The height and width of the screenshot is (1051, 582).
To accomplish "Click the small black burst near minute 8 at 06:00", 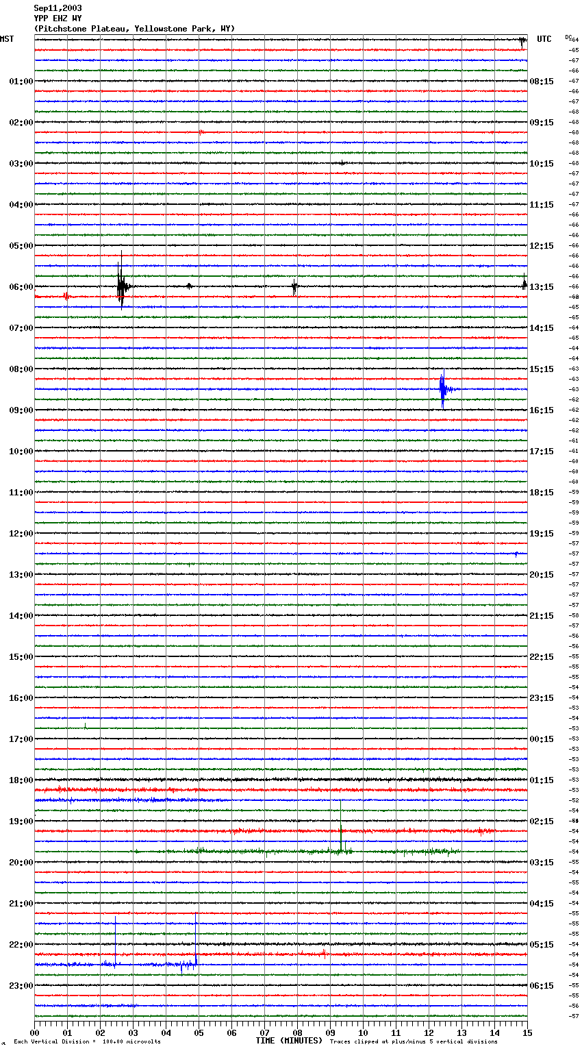I will coord(294,287).
